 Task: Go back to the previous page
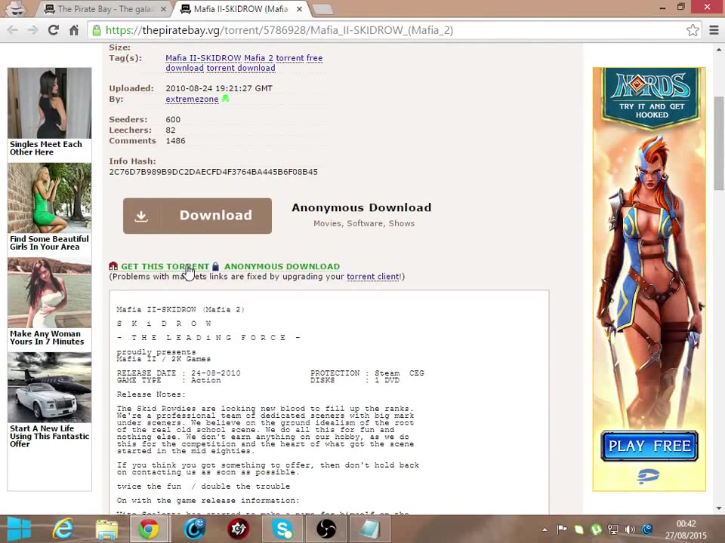[x=13, y=30]
